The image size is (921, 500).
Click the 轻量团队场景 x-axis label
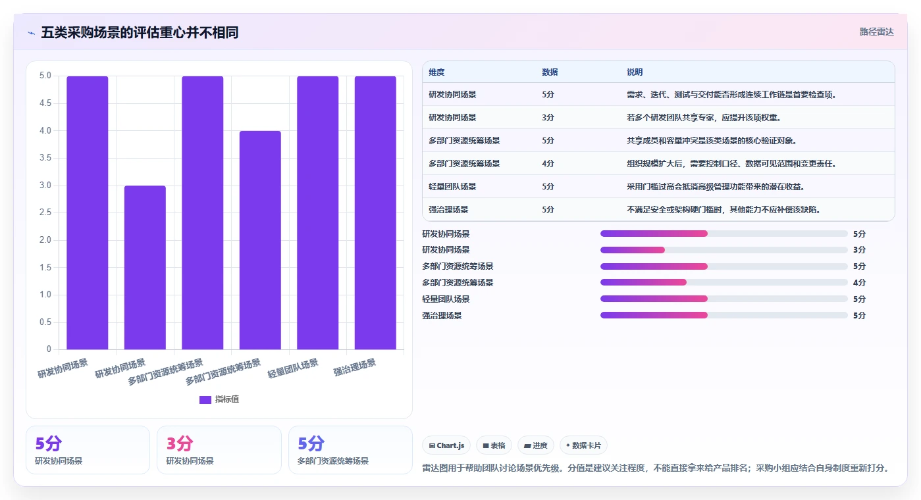click(293, 368)
